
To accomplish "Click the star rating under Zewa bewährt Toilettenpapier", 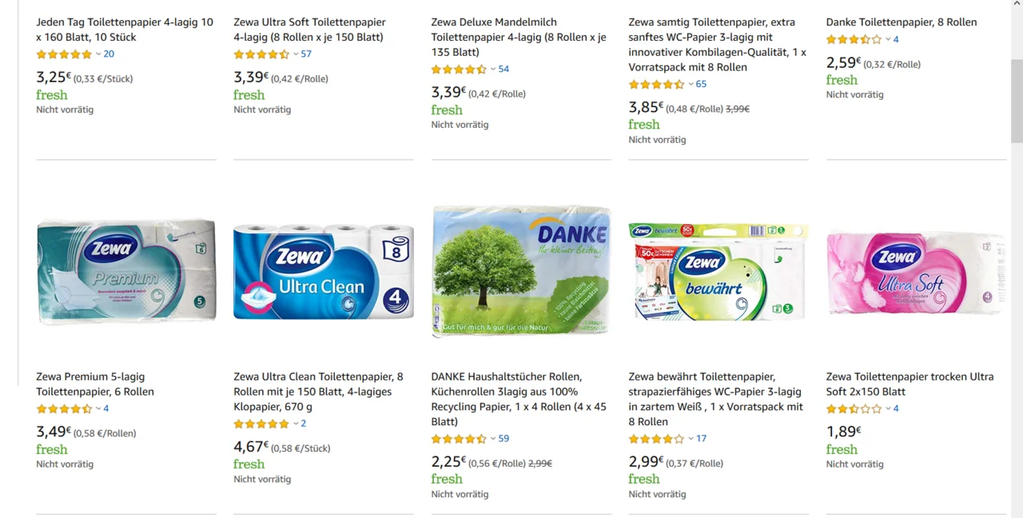I will click(x=656, y=439).
